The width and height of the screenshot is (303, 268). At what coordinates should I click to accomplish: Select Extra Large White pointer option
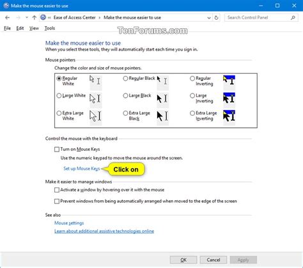[59, 113]
